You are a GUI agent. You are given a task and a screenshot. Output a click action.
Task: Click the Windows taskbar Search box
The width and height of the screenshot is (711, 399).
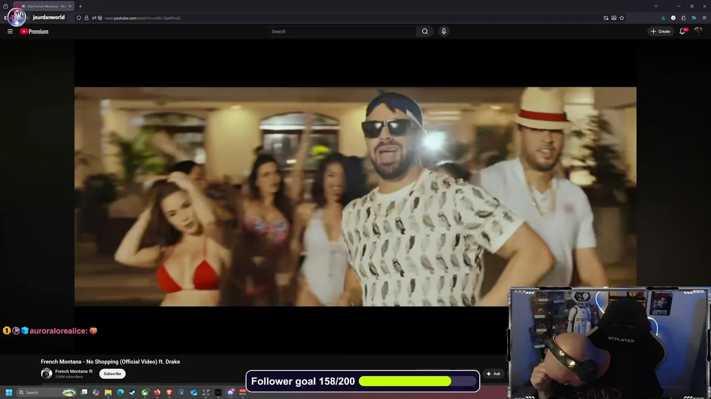tap(47, 392)
